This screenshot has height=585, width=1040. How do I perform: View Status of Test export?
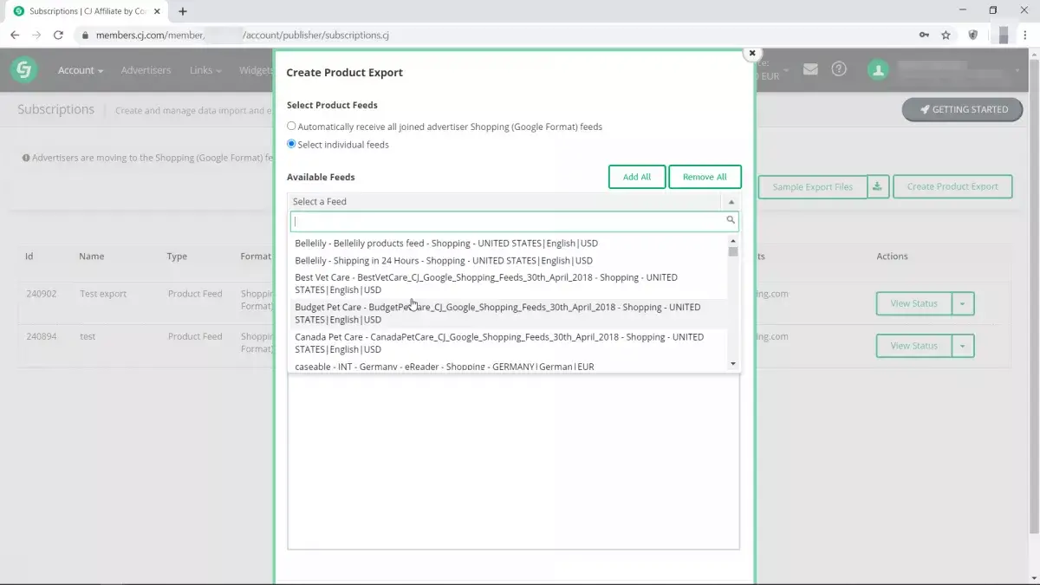click(x=914, y=304)
